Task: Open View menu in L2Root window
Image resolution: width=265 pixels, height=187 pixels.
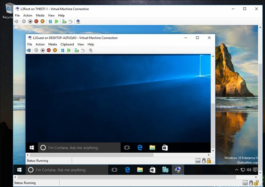Action: [51, 15]
